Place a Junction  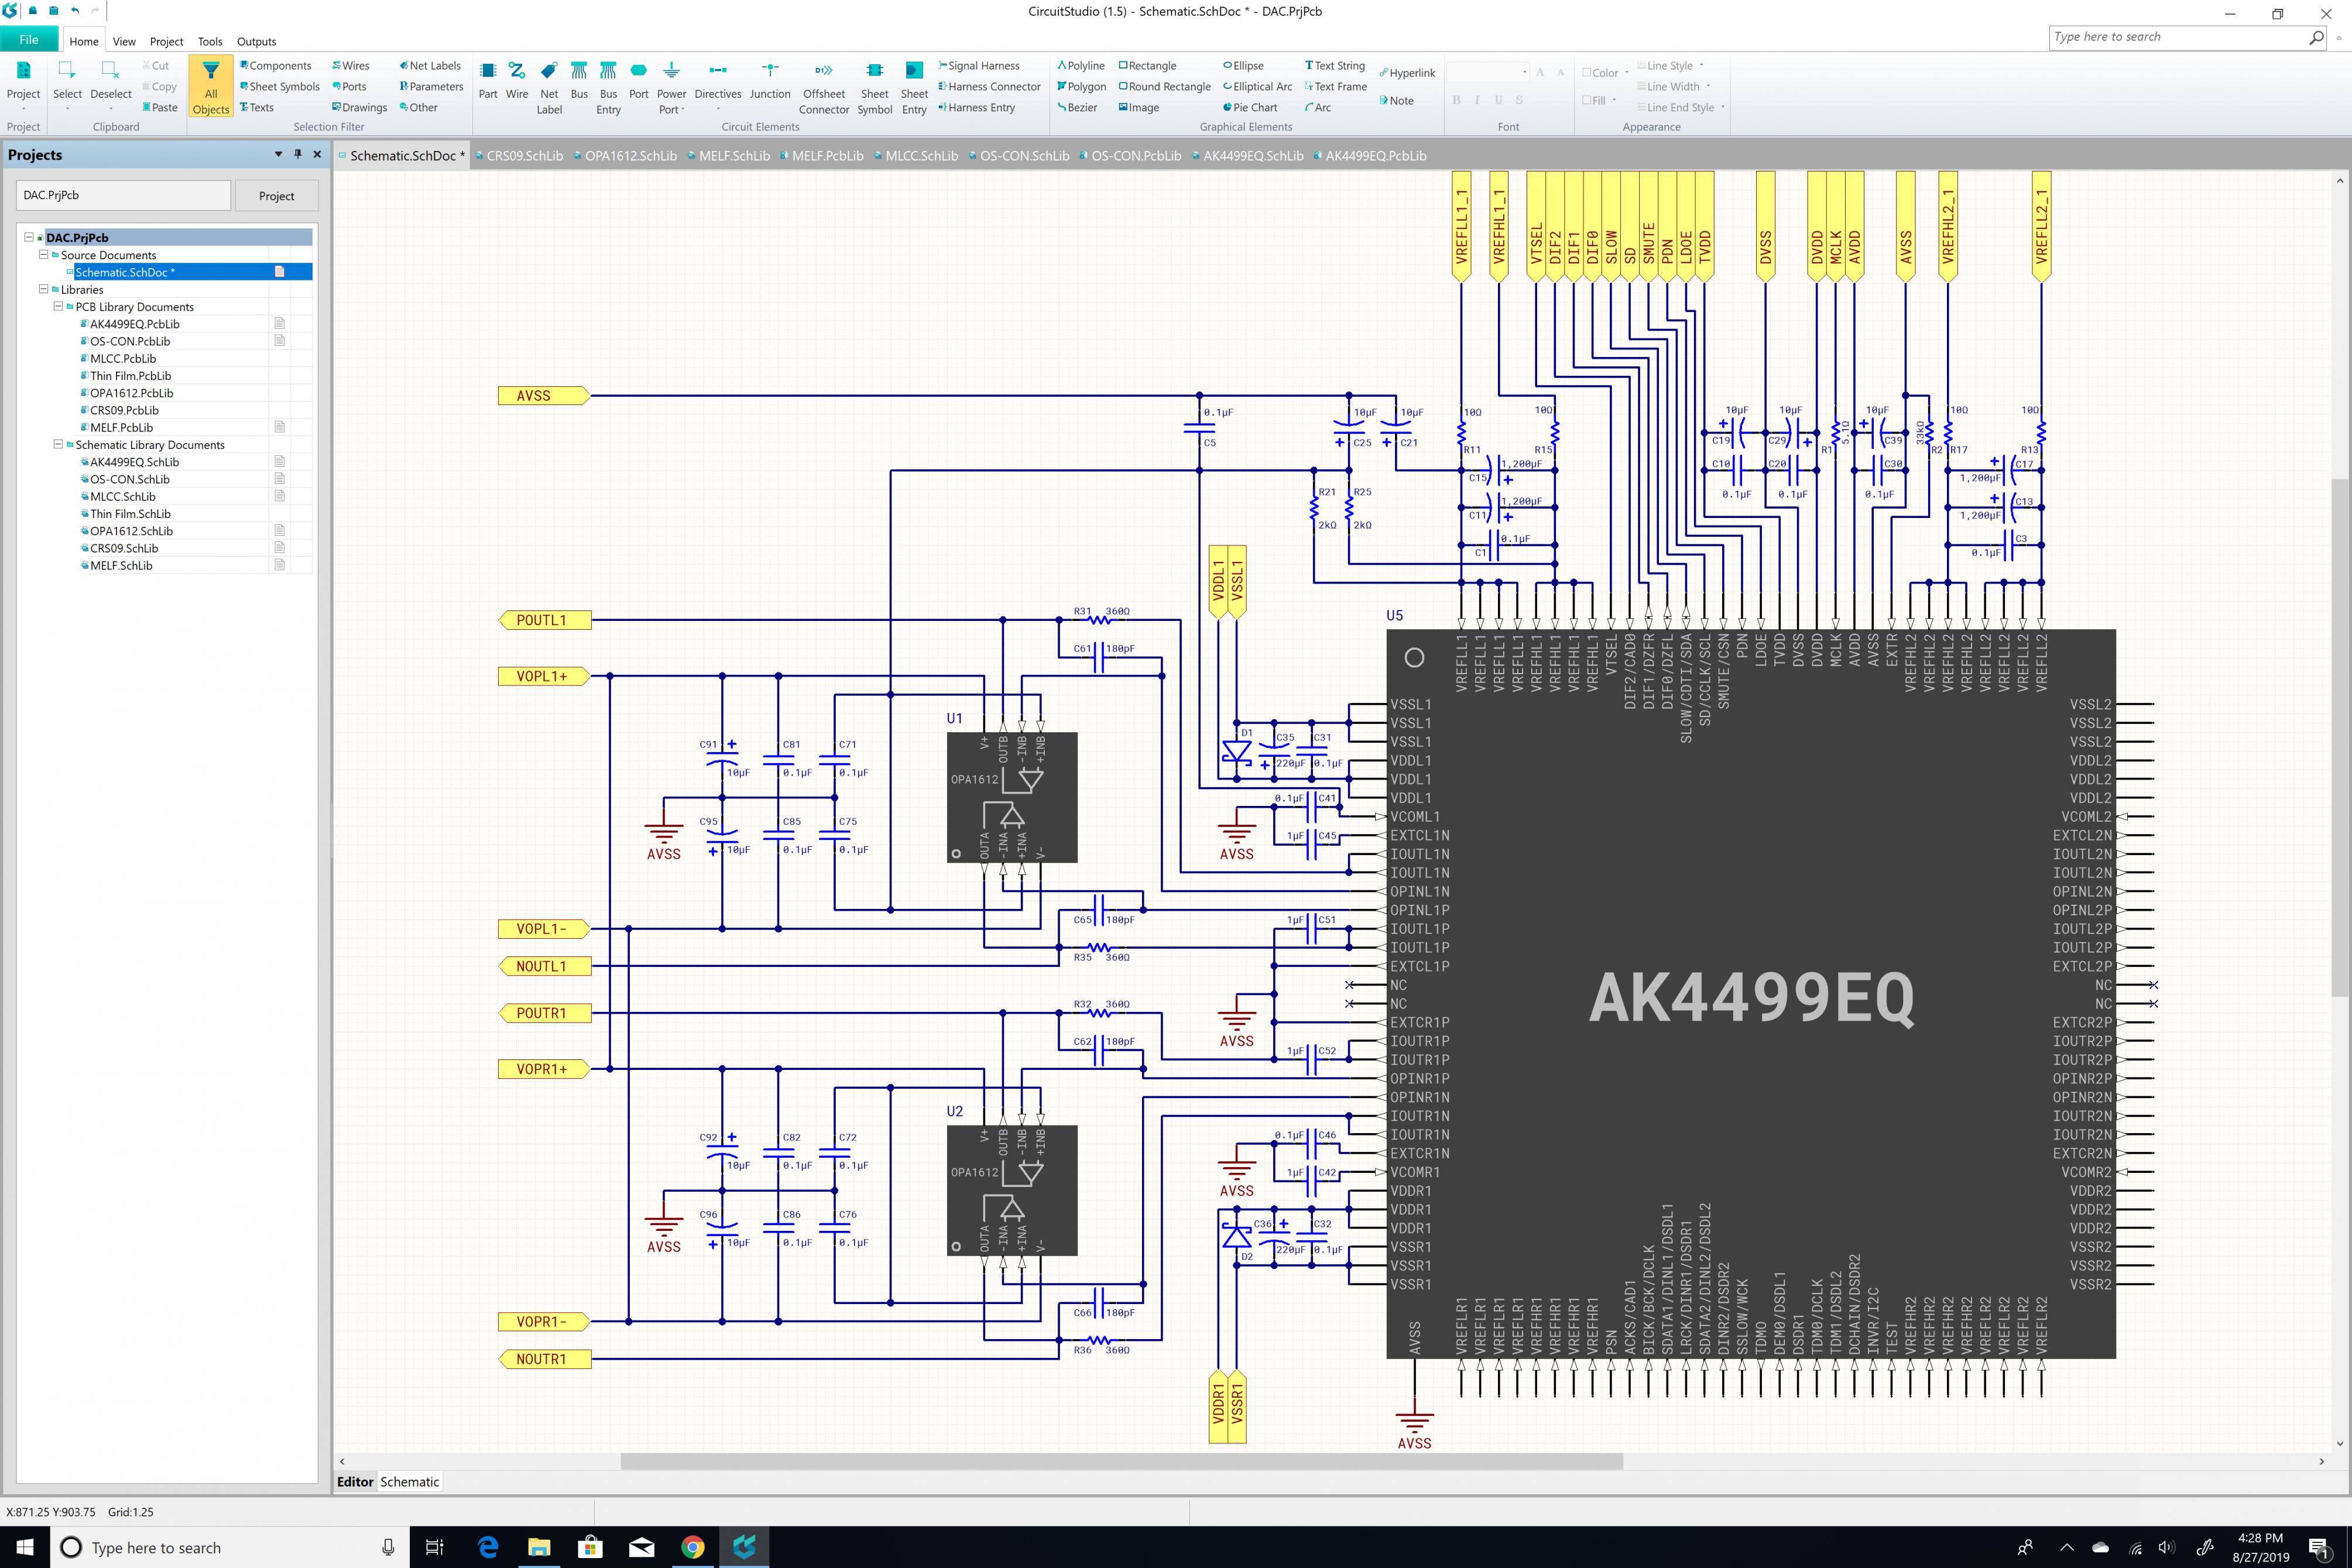coord(770,81)
